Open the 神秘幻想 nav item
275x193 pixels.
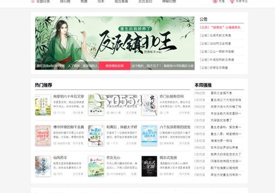[x=169, y=1]
